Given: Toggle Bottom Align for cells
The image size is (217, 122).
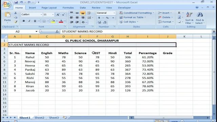Looking at the screenshot, I should click(x=83, y=13).
